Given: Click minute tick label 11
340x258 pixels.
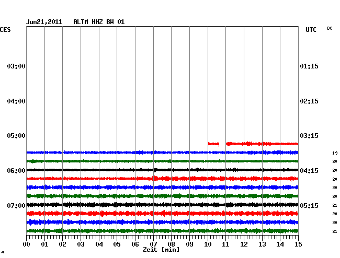Looking at the screenshot, I should 225,244.
